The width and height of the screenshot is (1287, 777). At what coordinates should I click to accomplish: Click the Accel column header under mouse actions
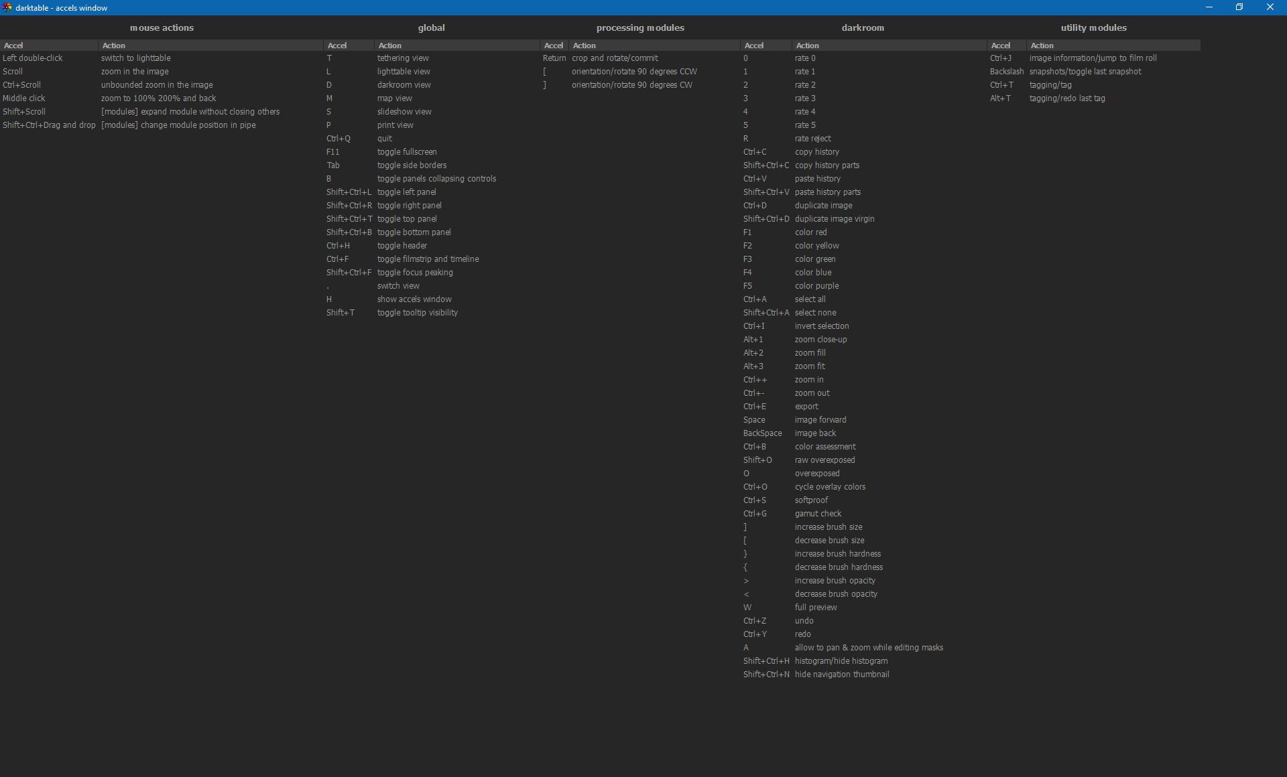pyautogui.click(x=14, y=46)
